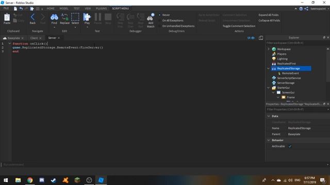This screenshot has height=185, width=330.
Task: Go Back in script navigation
Action: tap(32, 17)
